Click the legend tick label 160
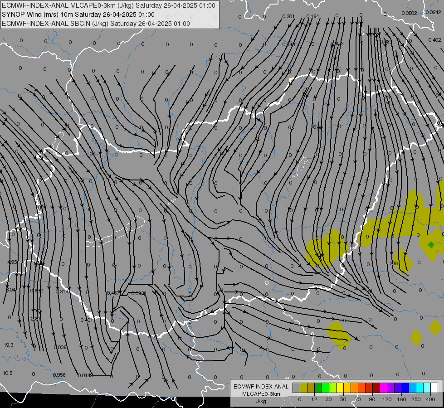 [401, 399]
